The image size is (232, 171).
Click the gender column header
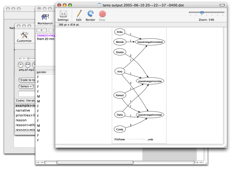click(x=45, y=72)
